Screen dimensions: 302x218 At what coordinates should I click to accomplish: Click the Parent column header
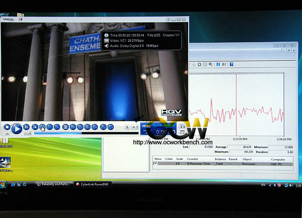pos(233,159)
